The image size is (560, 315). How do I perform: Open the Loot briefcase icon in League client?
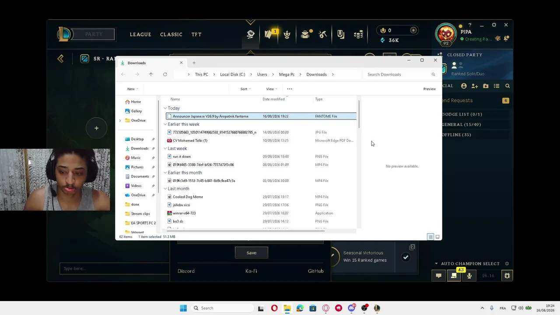tap(305, 35)
